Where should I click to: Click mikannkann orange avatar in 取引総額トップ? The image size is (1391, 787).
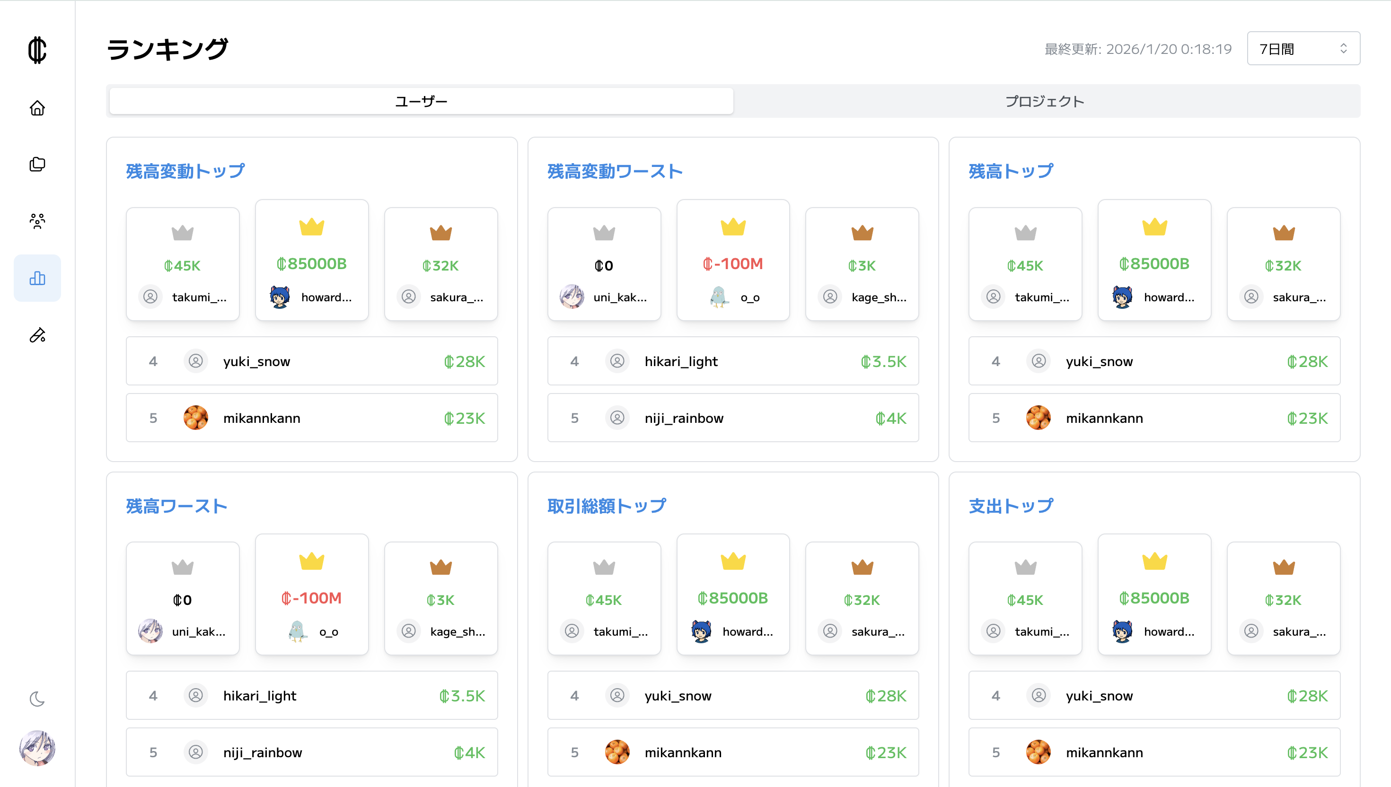click(617, 752)
